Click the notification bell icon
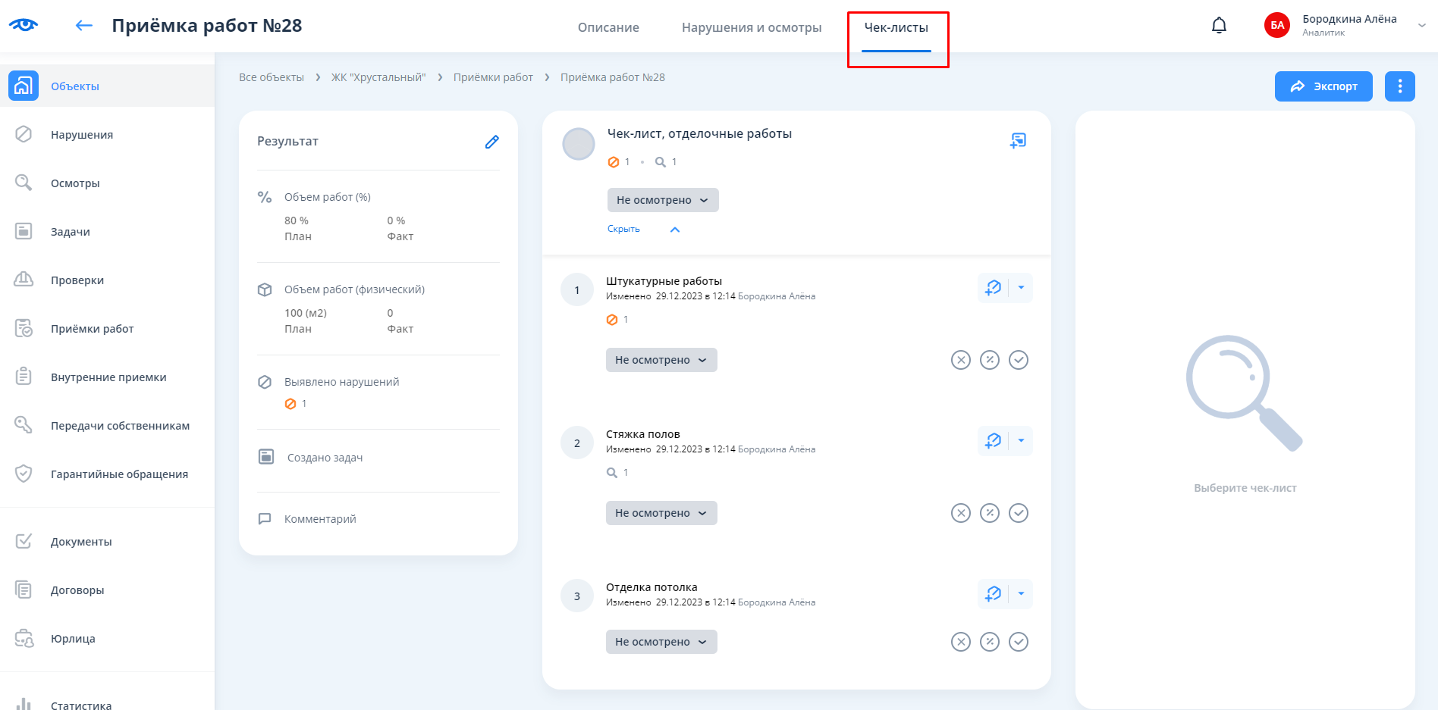1438x710 pixels. tap(1219, 26)
